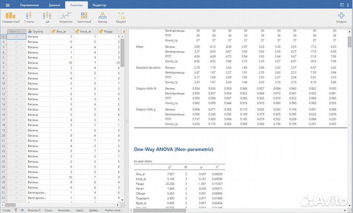Select row header number 6

click(x=3, y=63)
